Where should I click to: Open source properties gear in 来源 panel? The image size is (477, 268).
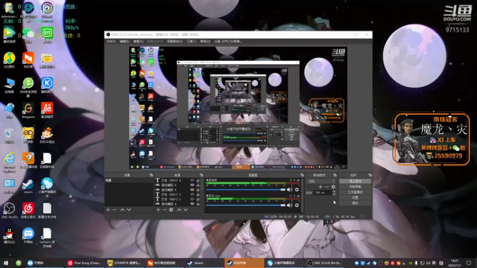click(171, 210)
